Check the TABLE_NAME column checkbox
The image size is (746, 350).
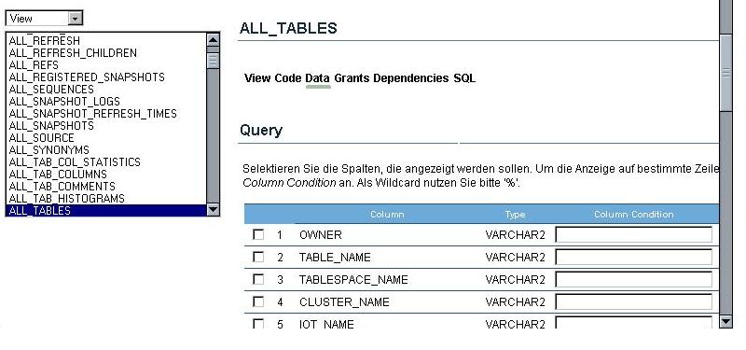click(x=258, y=257)
